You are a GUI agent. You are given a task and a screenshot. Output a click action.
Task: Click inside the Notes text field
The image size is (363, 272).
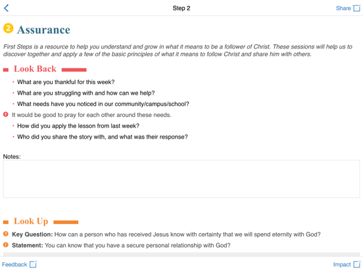[181, 179]
